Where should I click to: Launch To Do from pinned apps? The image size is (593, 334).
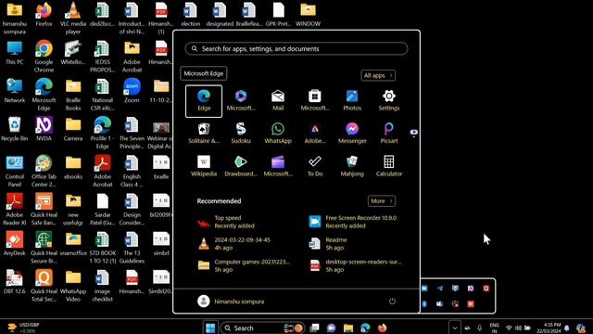coord(315,166)
